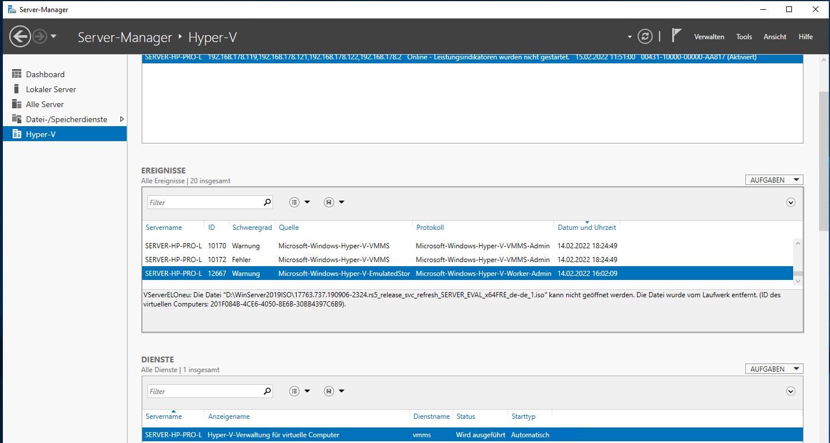The image size is (830, 443).
Task: Open notifications flag icon
Action: [x=676, y=36]
